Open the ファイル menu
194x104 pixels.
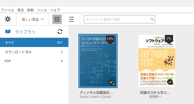point(7,10)
